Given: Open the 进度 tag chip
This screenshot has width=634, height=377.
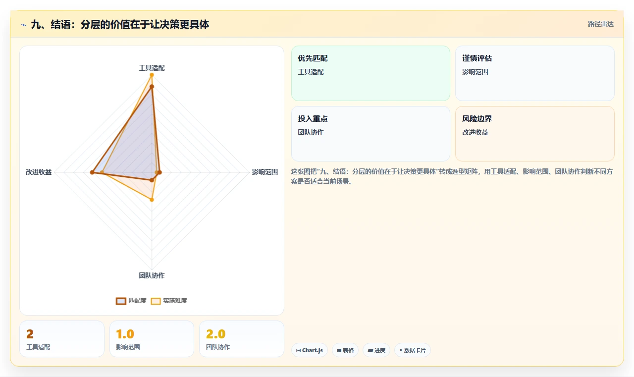Looking at the screenshot, I should pyautogui.click(x=376, y=350).
